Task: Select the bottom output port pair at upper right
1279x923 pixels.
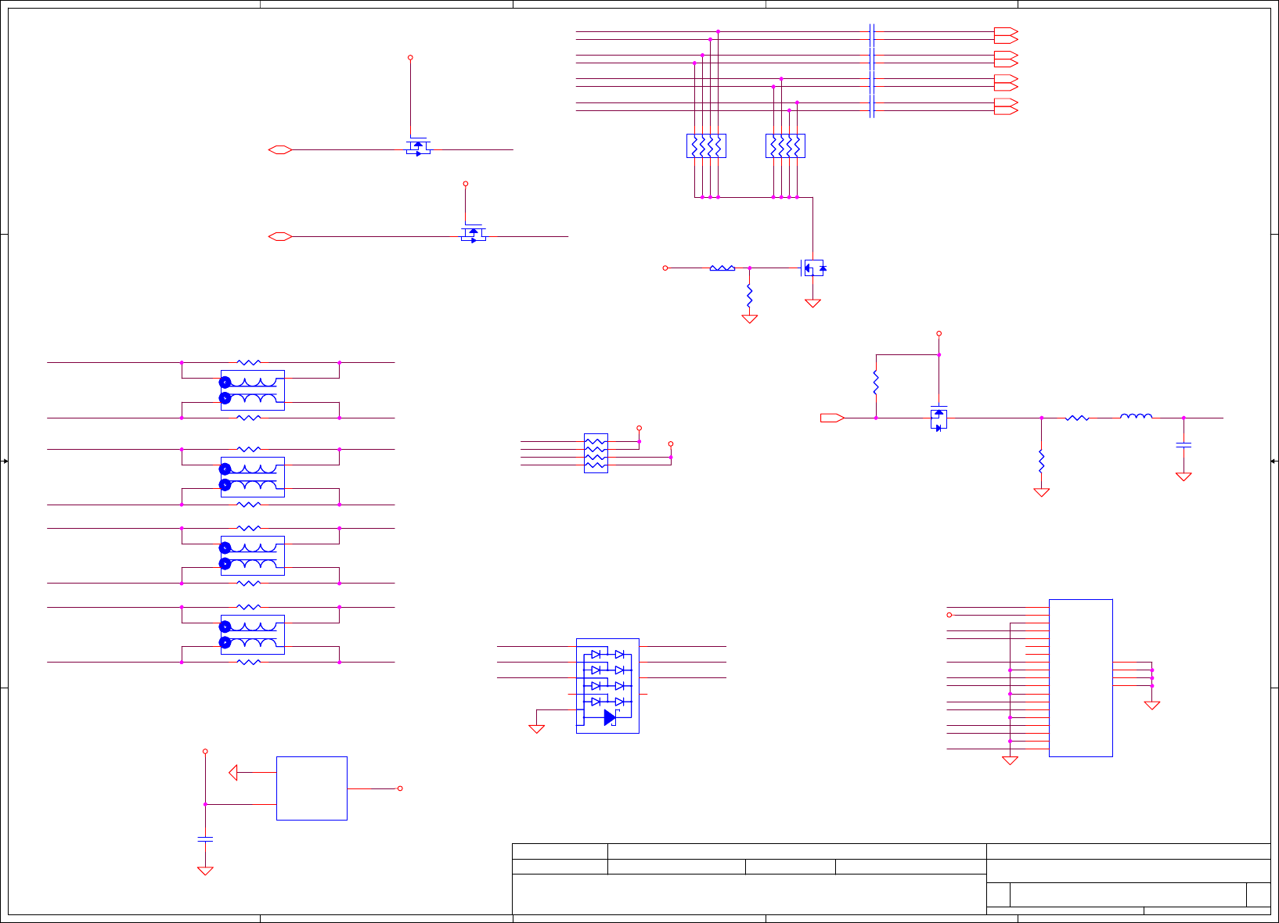Action: coord(1006,106)
